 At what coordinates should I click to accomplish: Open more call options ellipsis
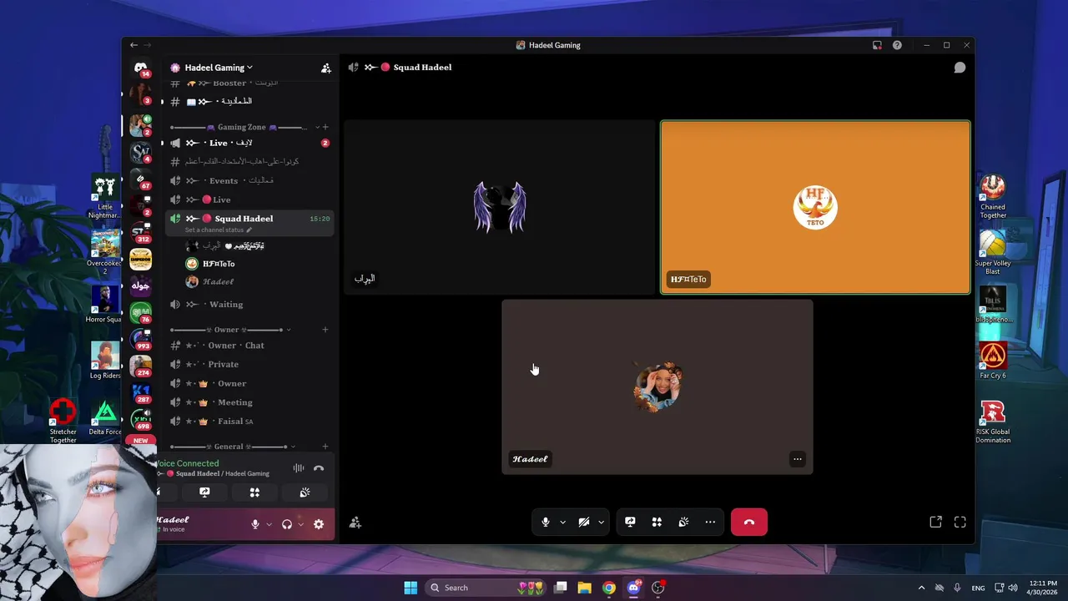tap(710, 522)
